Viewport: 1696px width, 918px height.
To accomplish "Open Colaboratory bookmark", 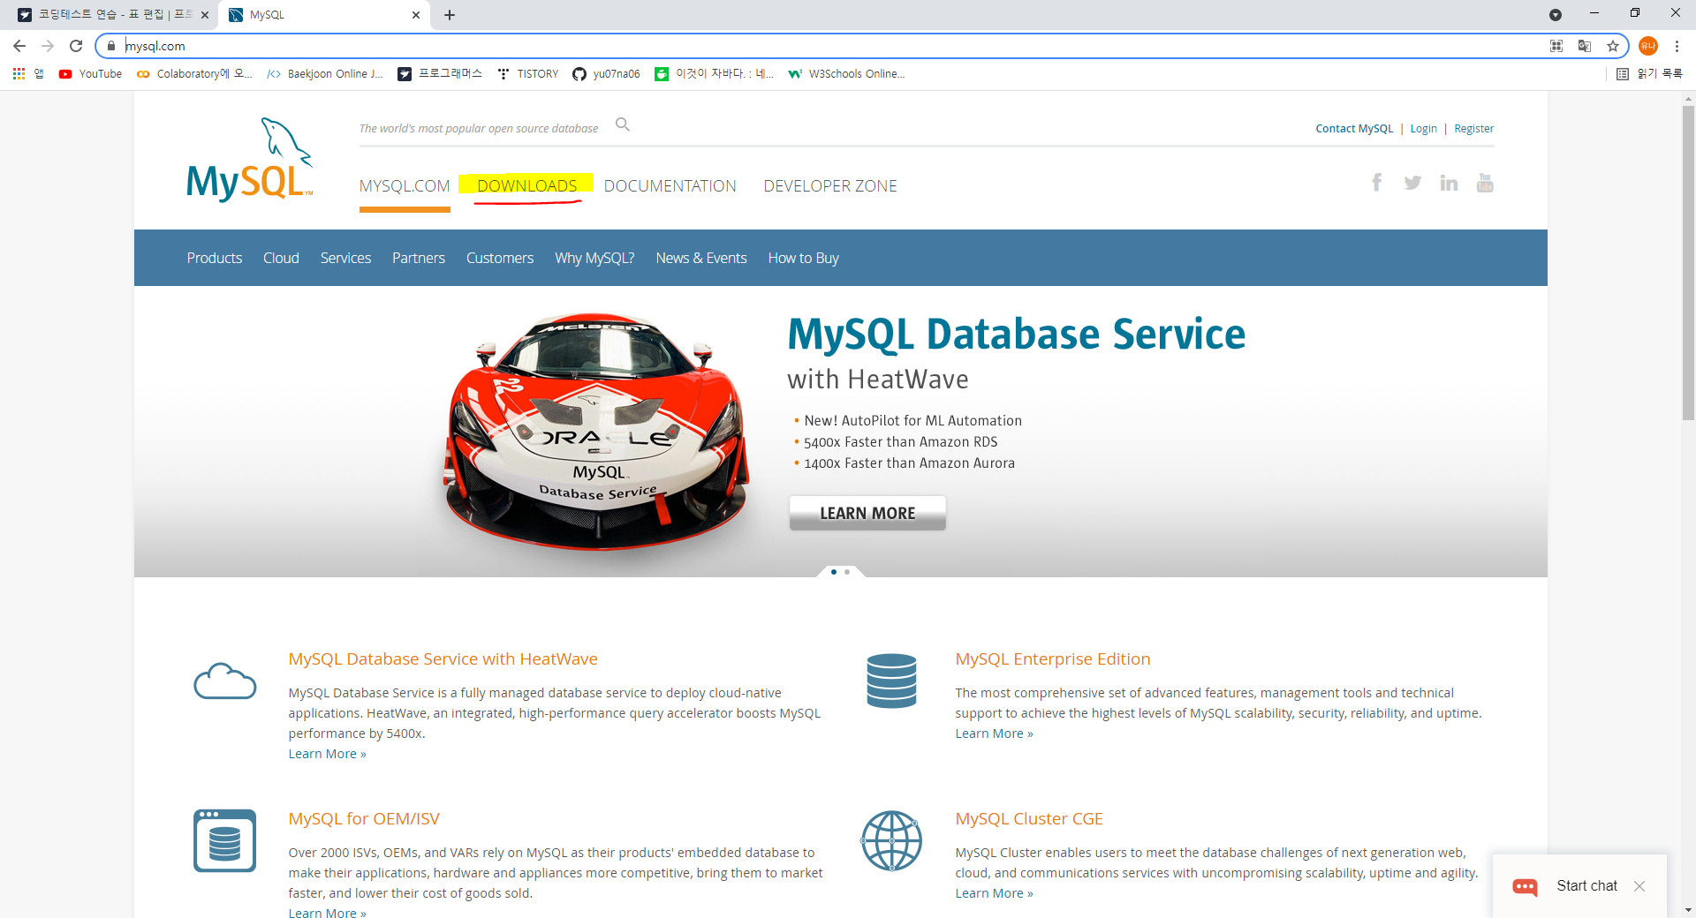I will click(194, 74).
